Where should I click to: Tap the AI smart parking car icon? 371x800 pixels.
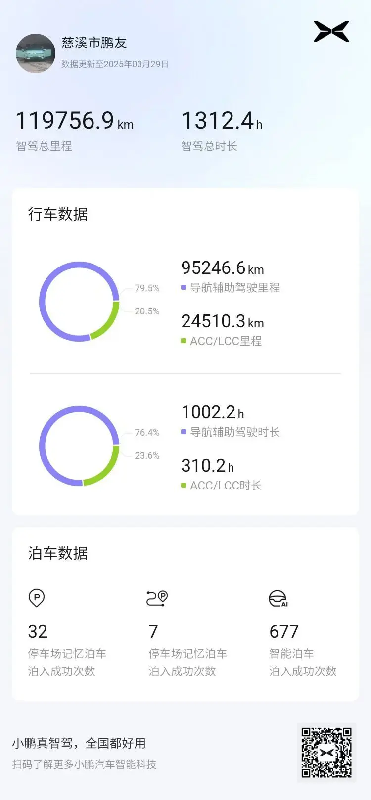tap(278, 598)
